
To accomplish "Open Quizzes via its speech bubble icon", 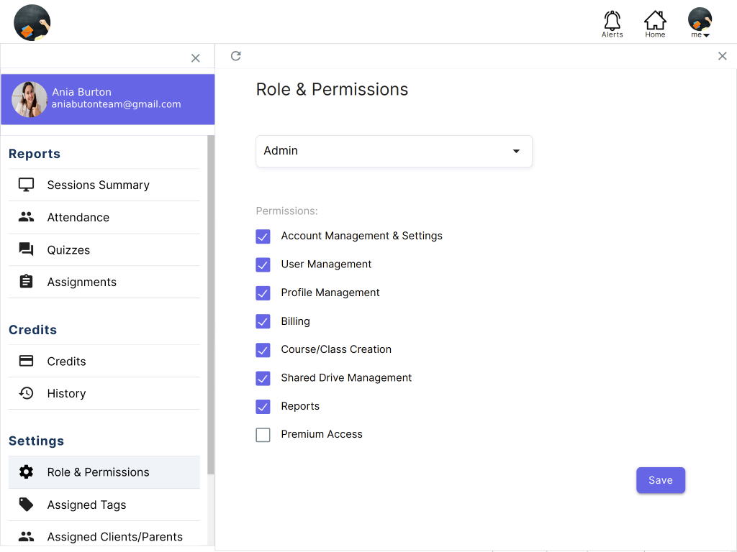I will coord(26,249).
